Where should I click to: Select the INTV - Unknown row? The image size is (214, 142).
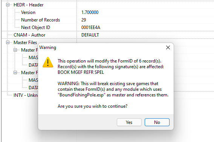26,95
